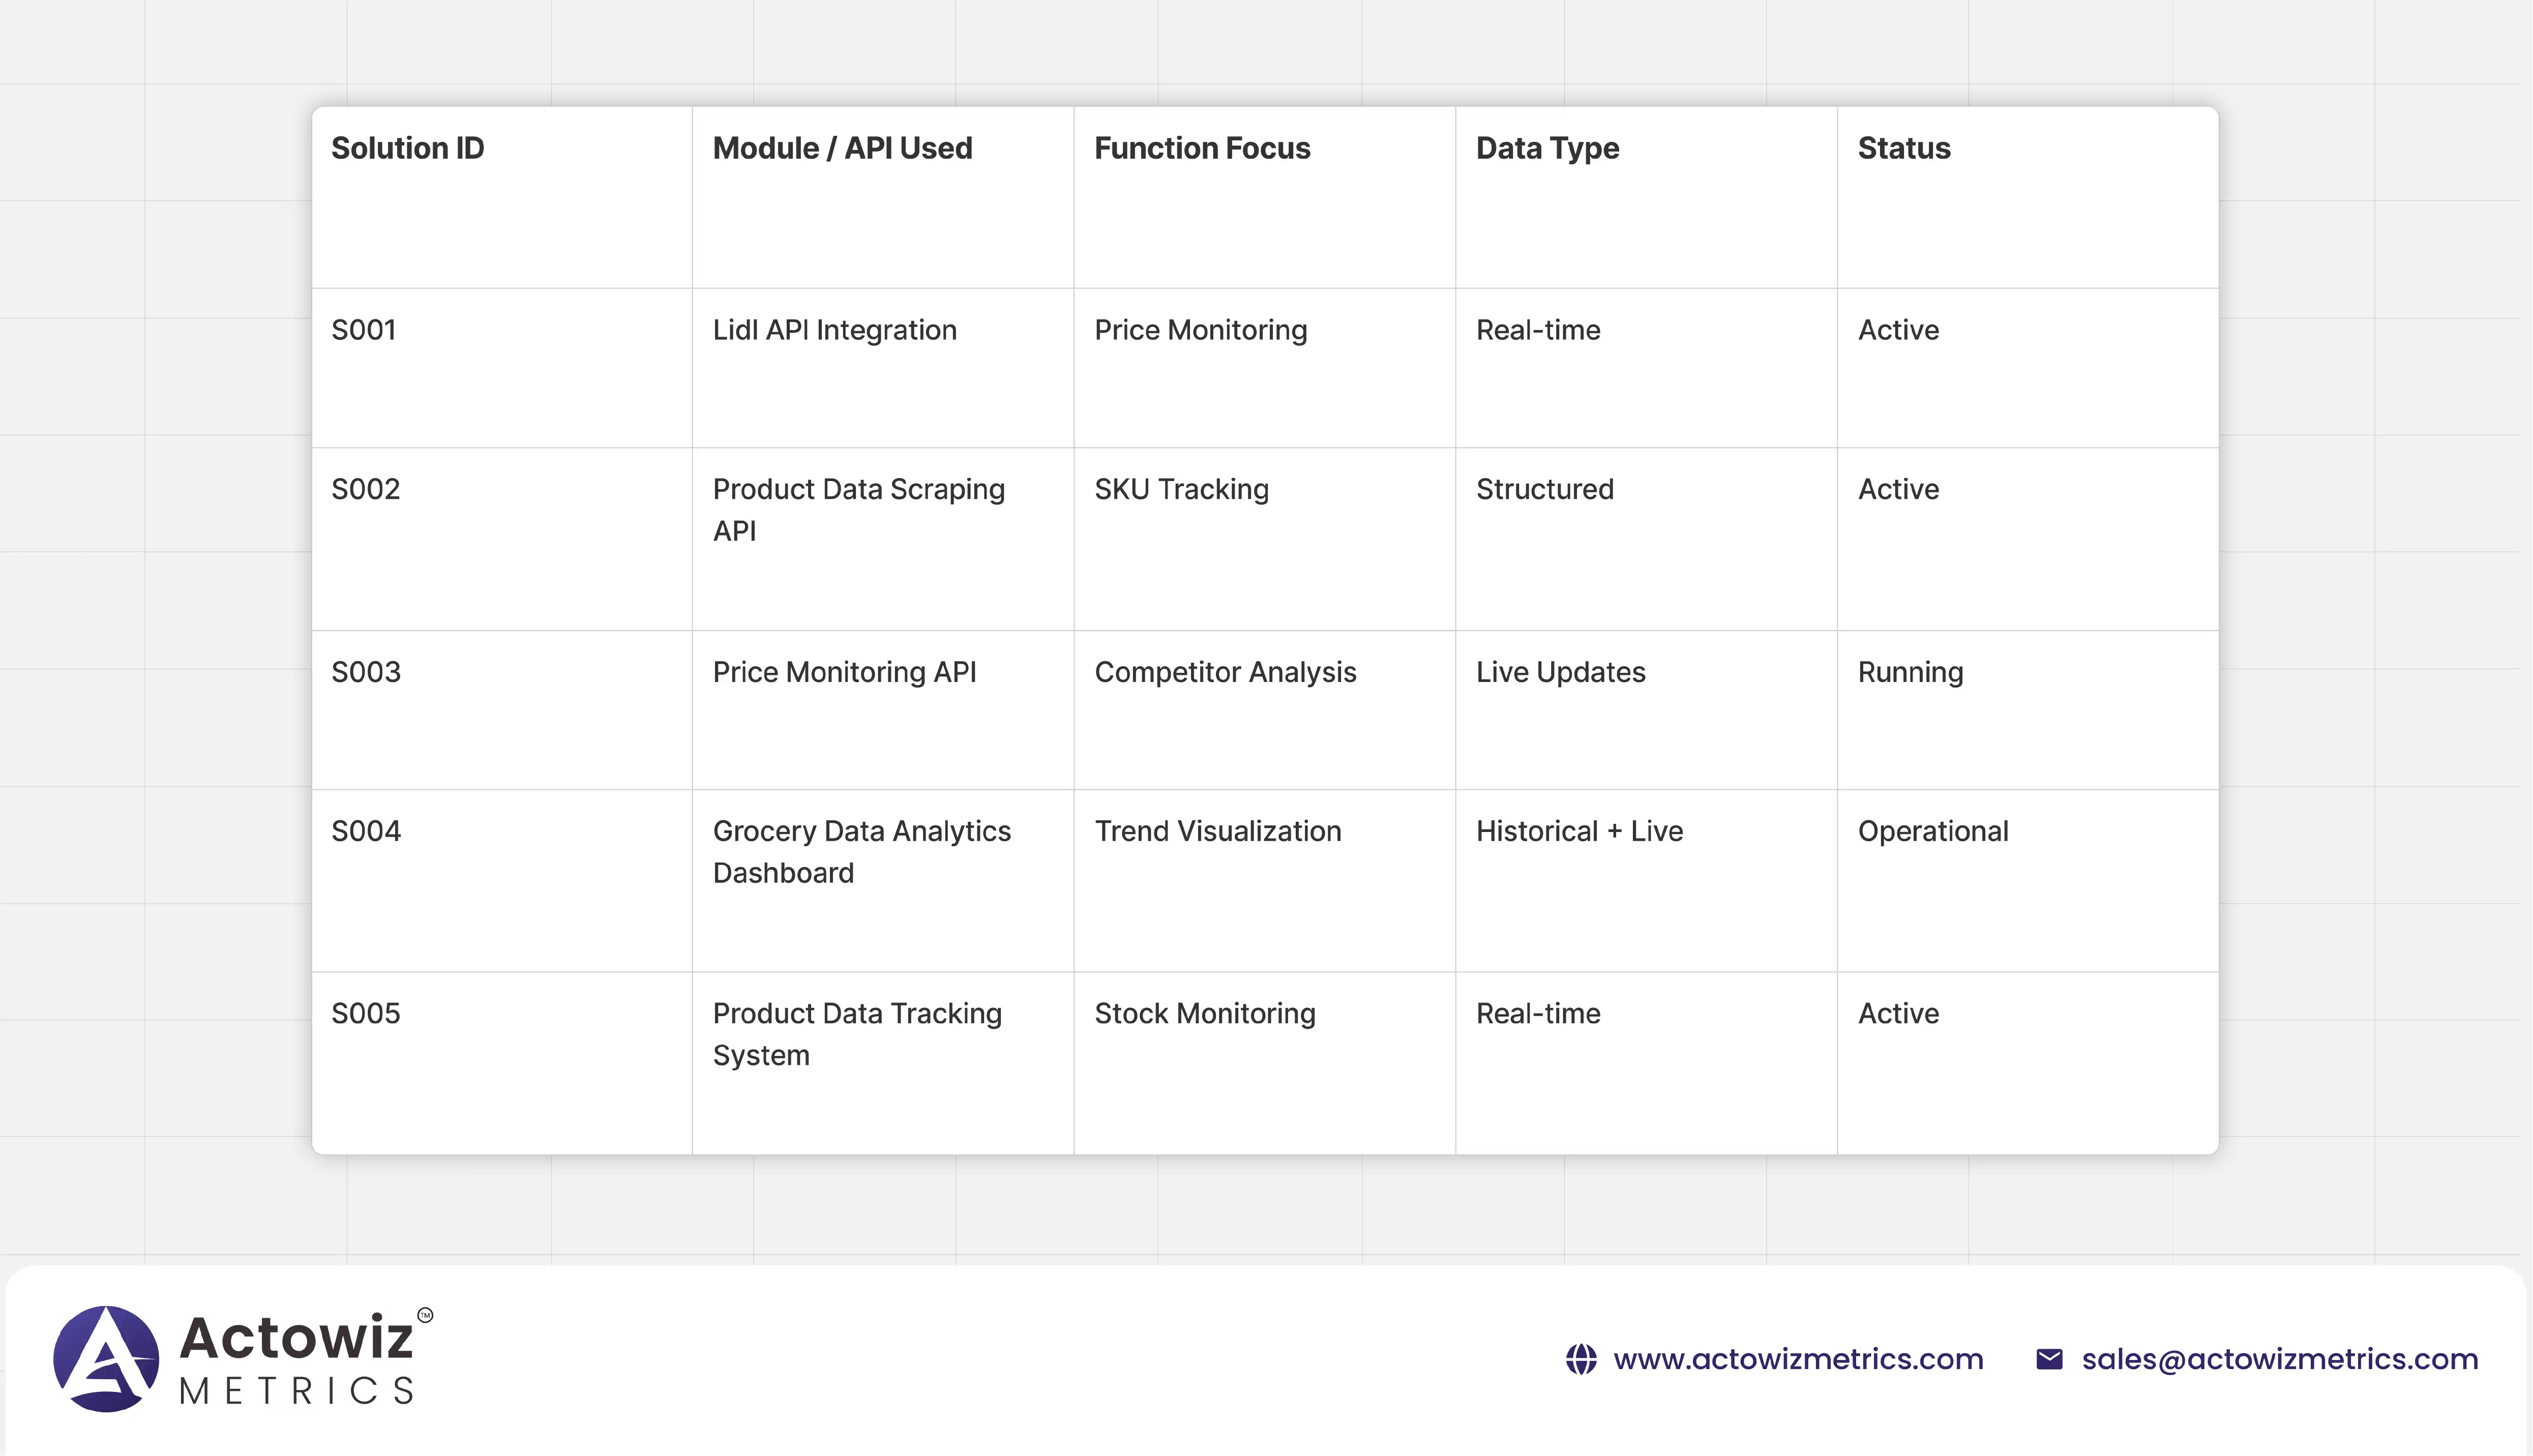
Task: Select the Status column header
Action: [x=1904, y=148]
